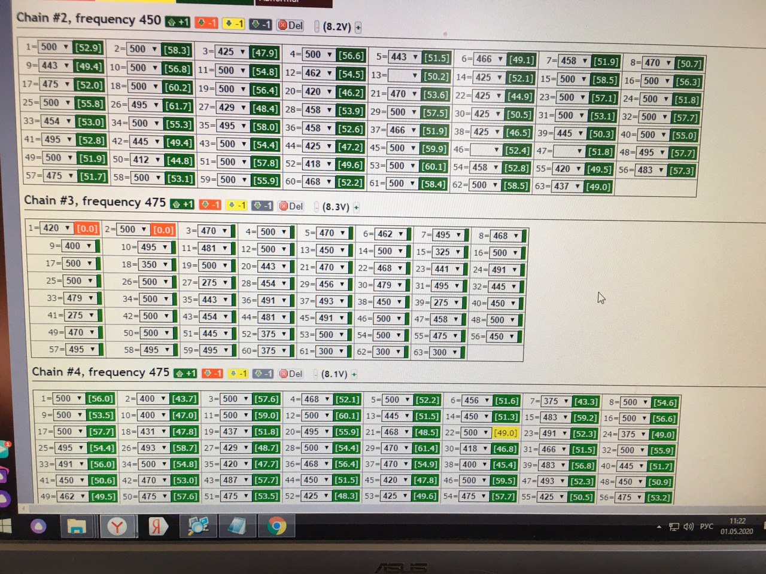Image resolution: width=766 pixels, height=574 pixels.
Task: Click red -1 button for Chain #4
Action: [x=212, y=373]
